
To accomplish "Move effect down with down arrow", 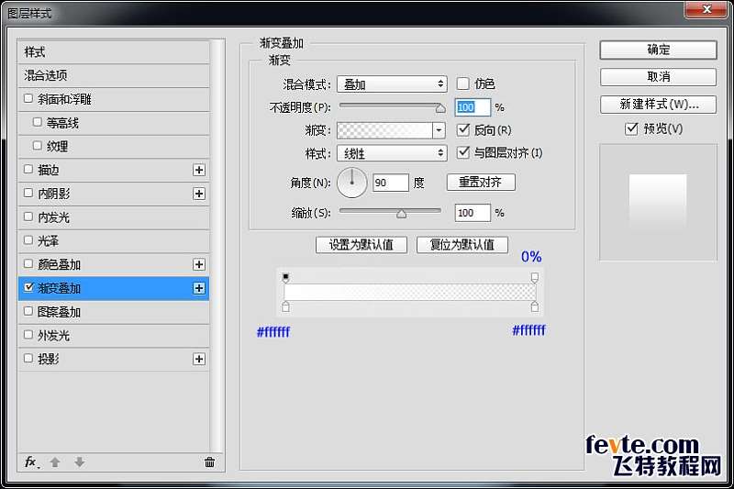I will point(80,462).
